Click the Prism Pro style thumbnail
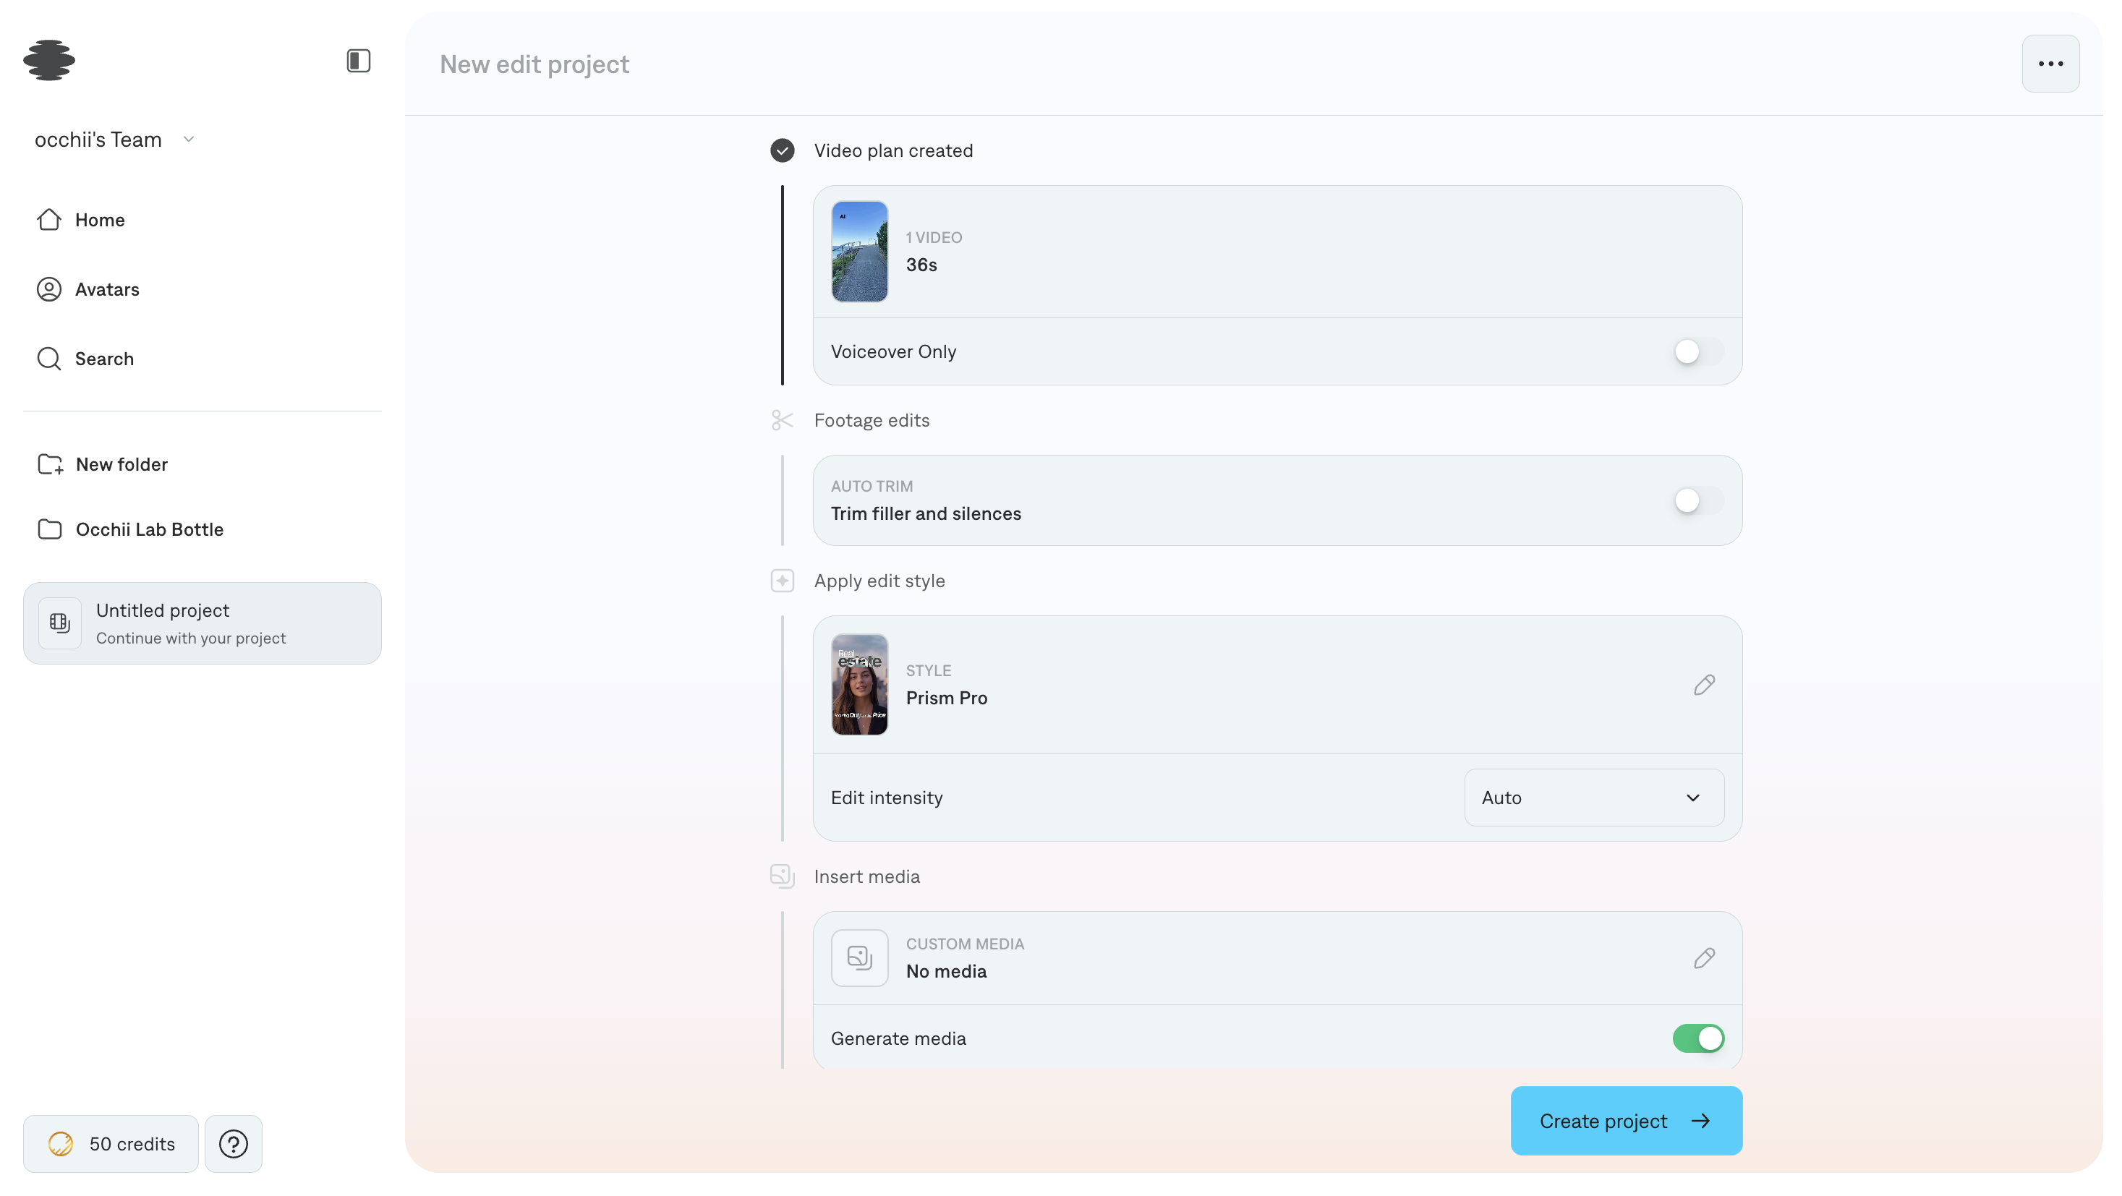Image resolution: width=2122 pixels, height=1196 pixels. click(859, 685)
